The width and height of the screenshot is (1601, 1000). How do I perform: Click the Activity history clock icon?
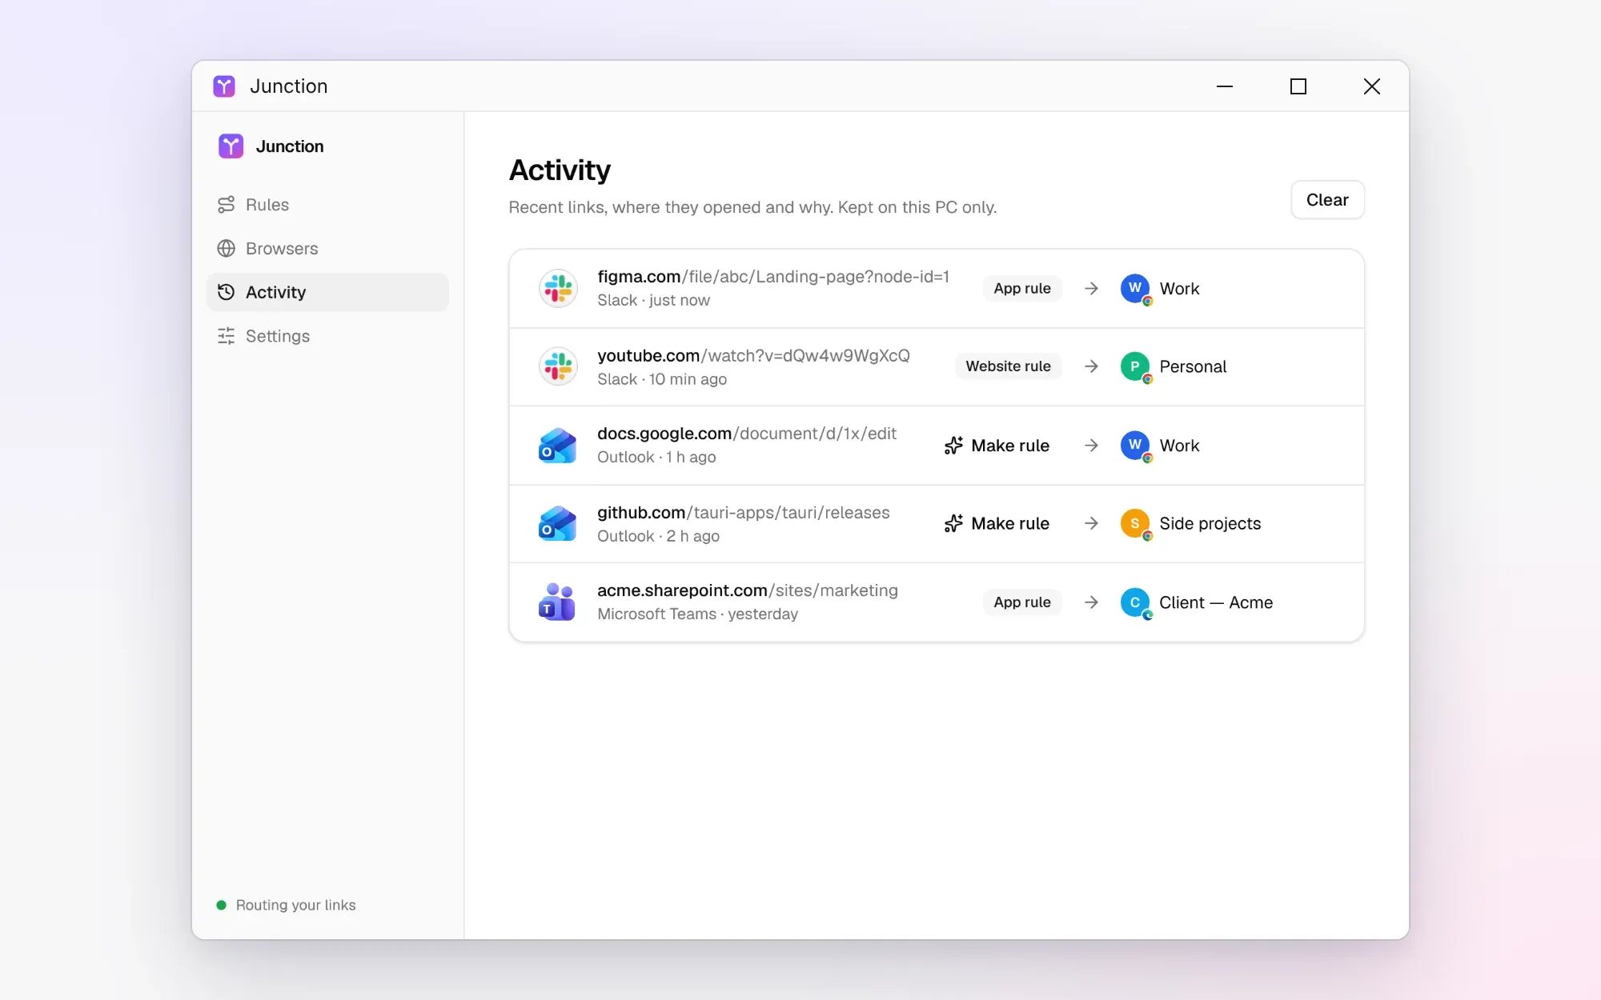227,292
